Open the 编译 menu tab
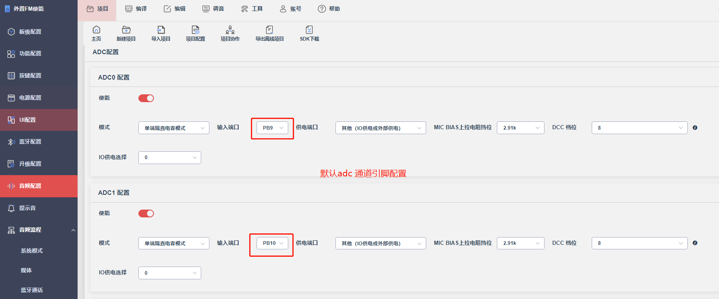The height and width of the screenshot is (299, 719). [x=136, y=9]
